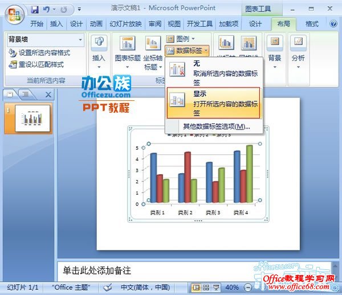Open the 幻灯片放映 tab
The height and width of the screenshot is (295, 342).
[x=125, y=23]
